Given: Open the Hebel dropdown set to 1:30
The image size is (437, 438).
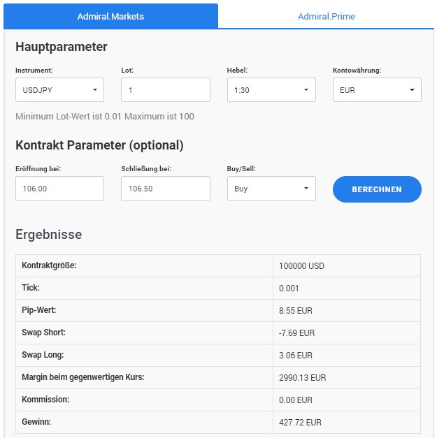Looking at the screenshot, I should click(x=271, y=90).
